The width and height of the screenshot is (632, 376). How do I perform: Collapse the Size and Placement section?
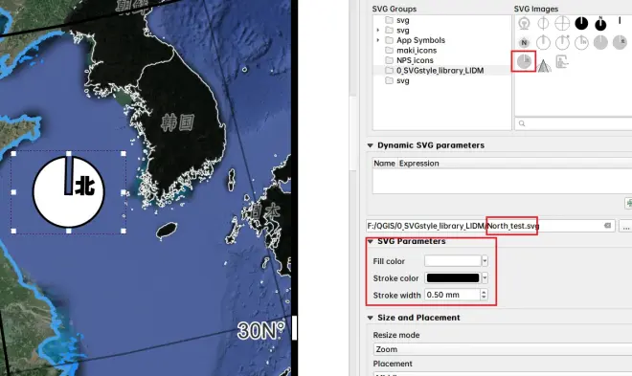pos(370,318)
